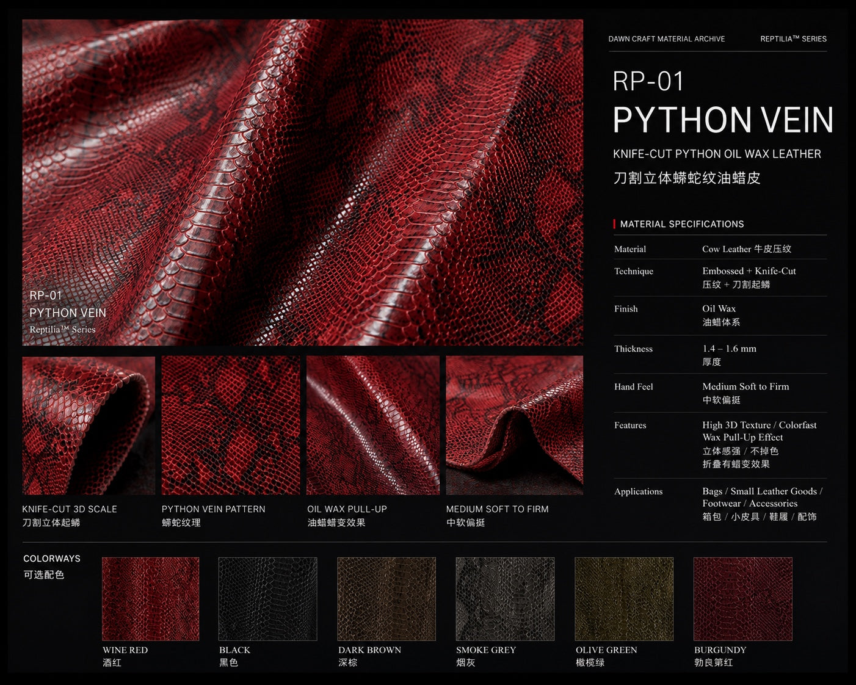Click the 'COLORWAYS' section label

tap(52, 559)
